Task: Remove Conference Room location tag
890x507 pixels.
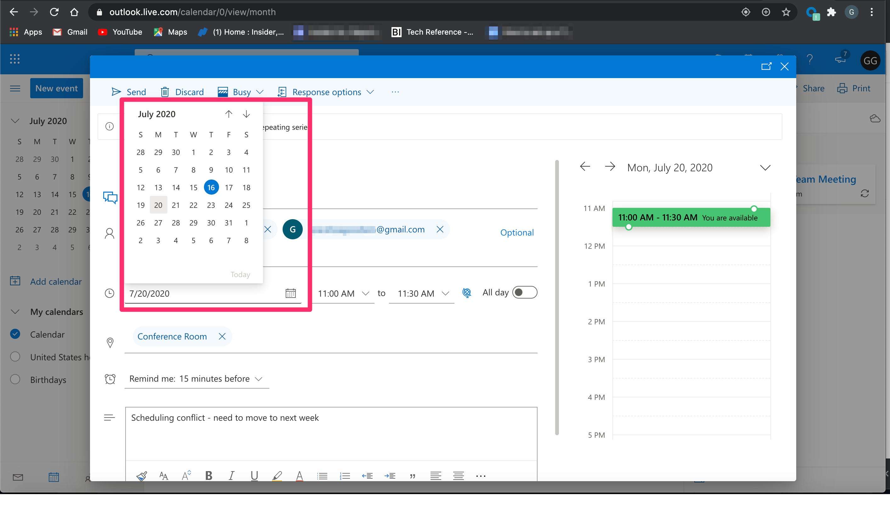Action: 222,336
